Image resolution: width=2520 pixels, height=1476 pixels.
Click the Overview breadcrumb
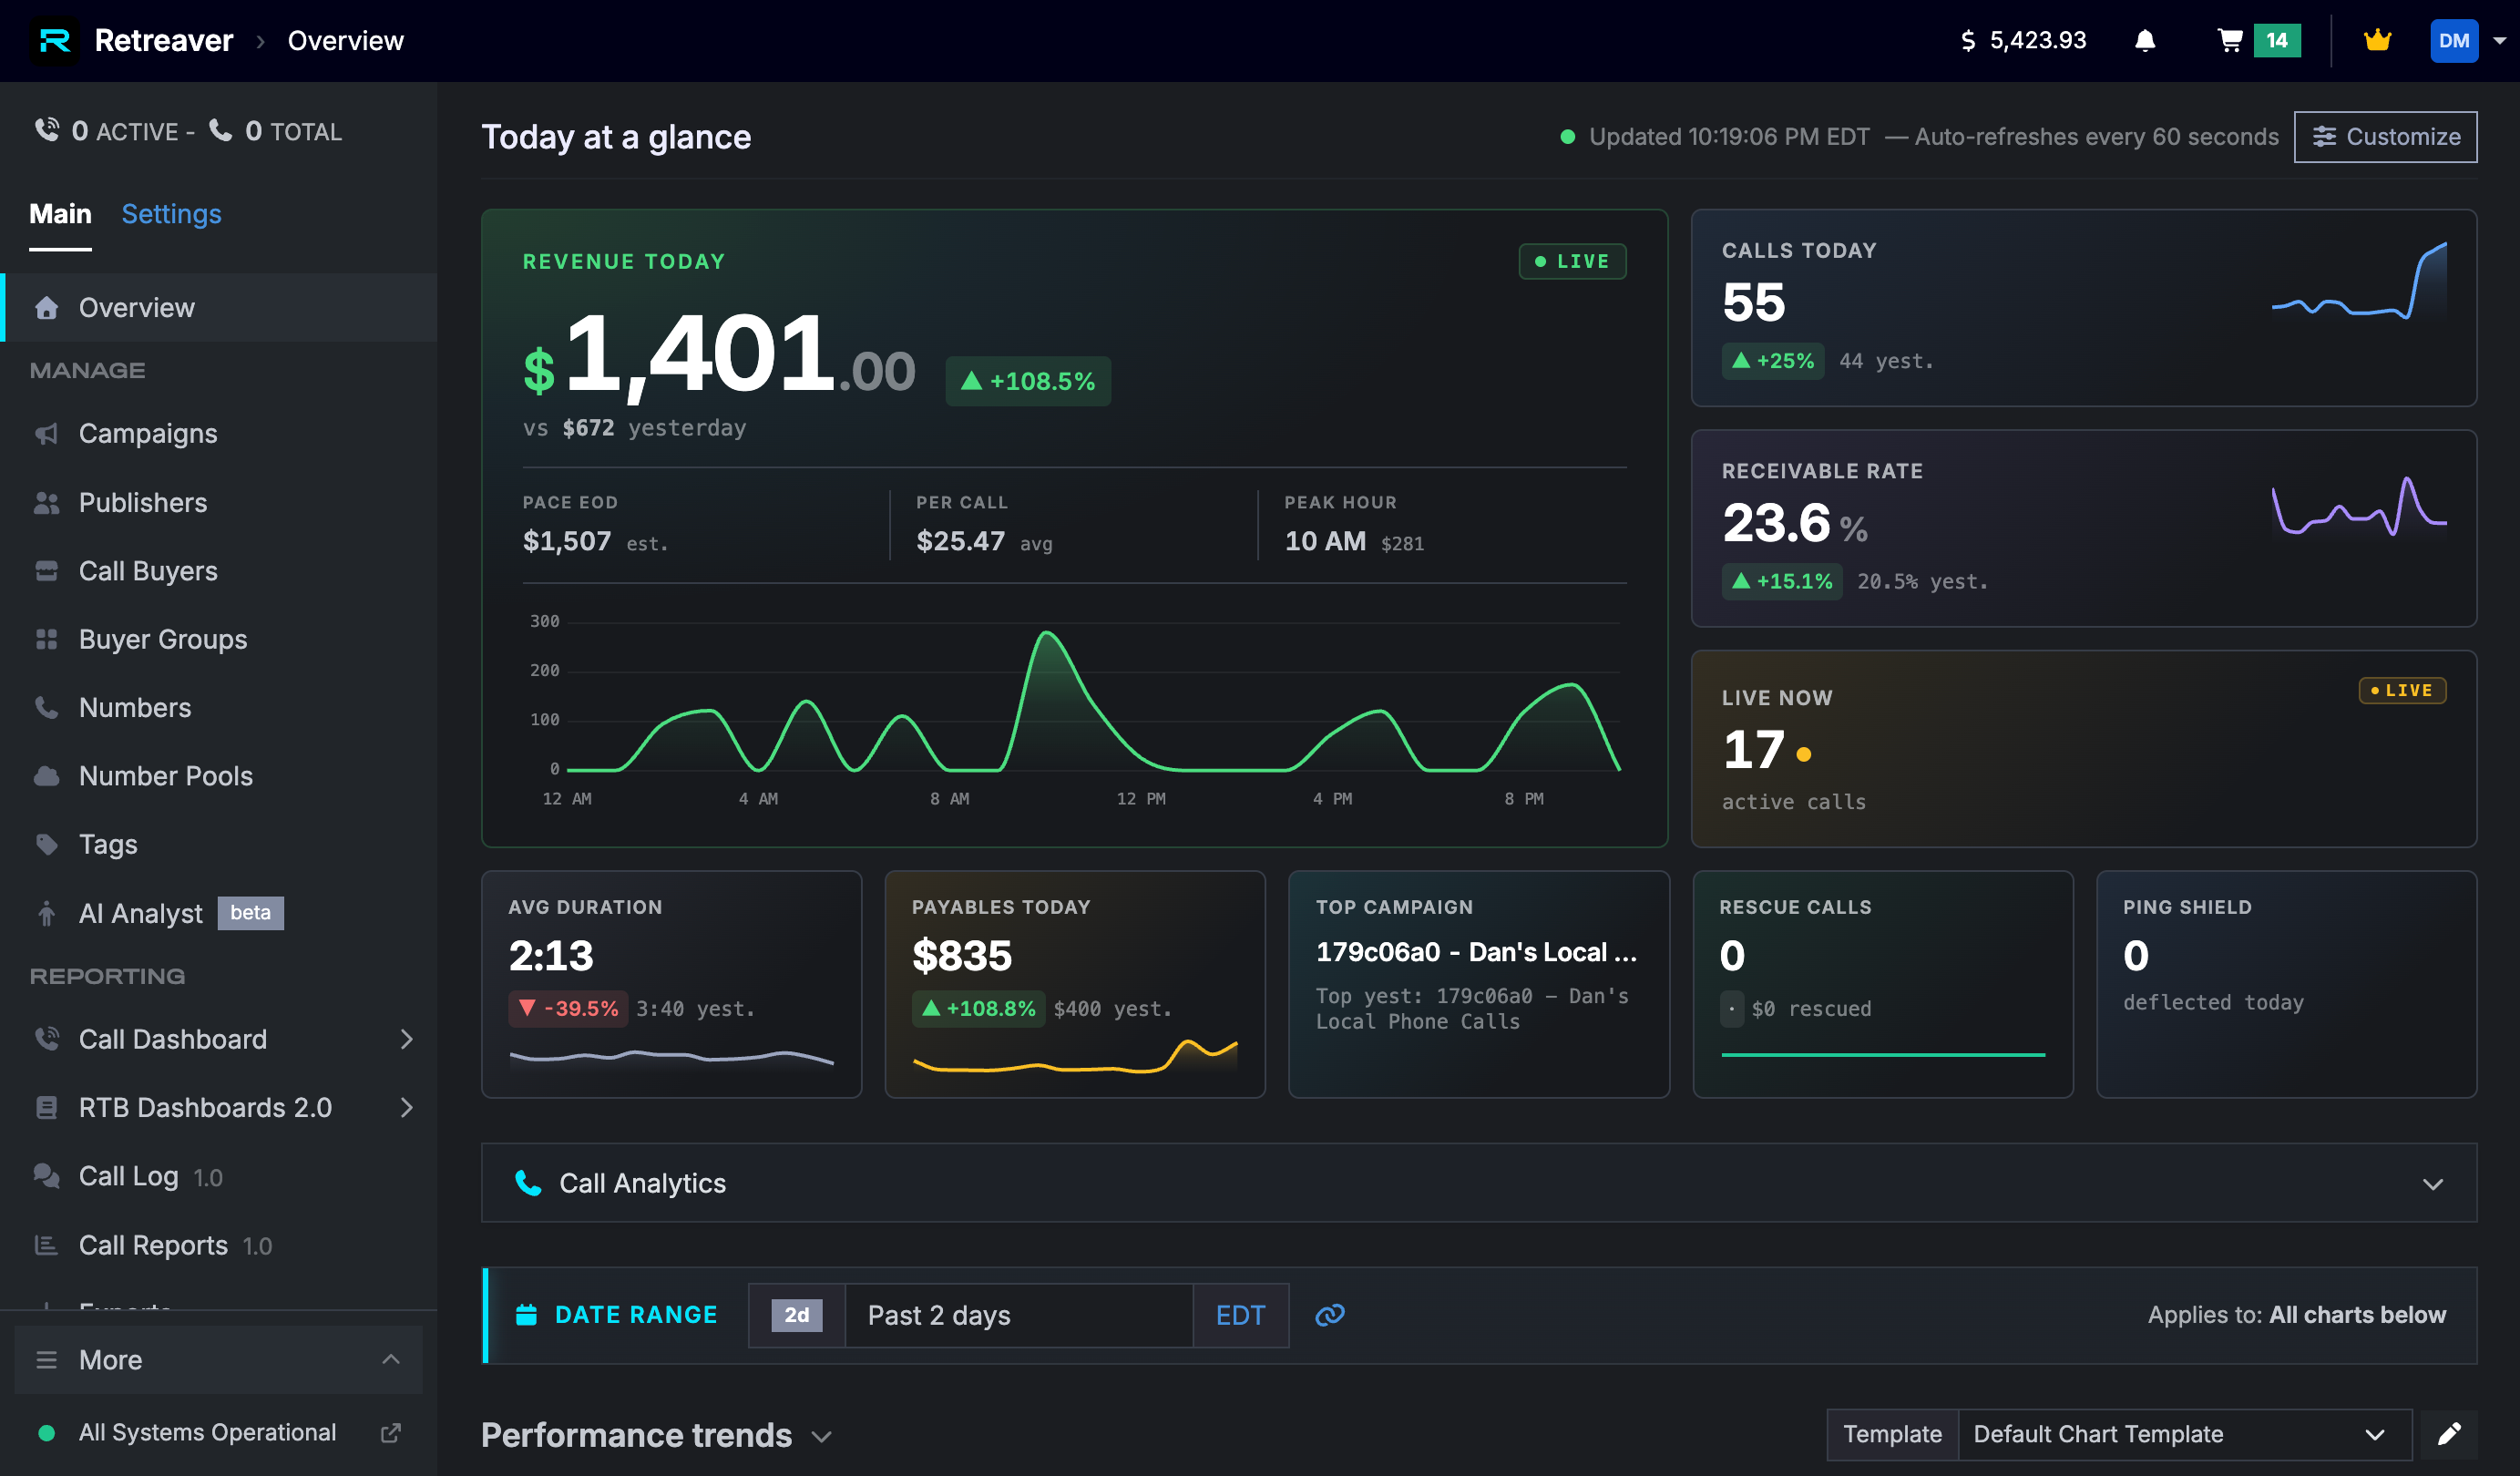345,41
